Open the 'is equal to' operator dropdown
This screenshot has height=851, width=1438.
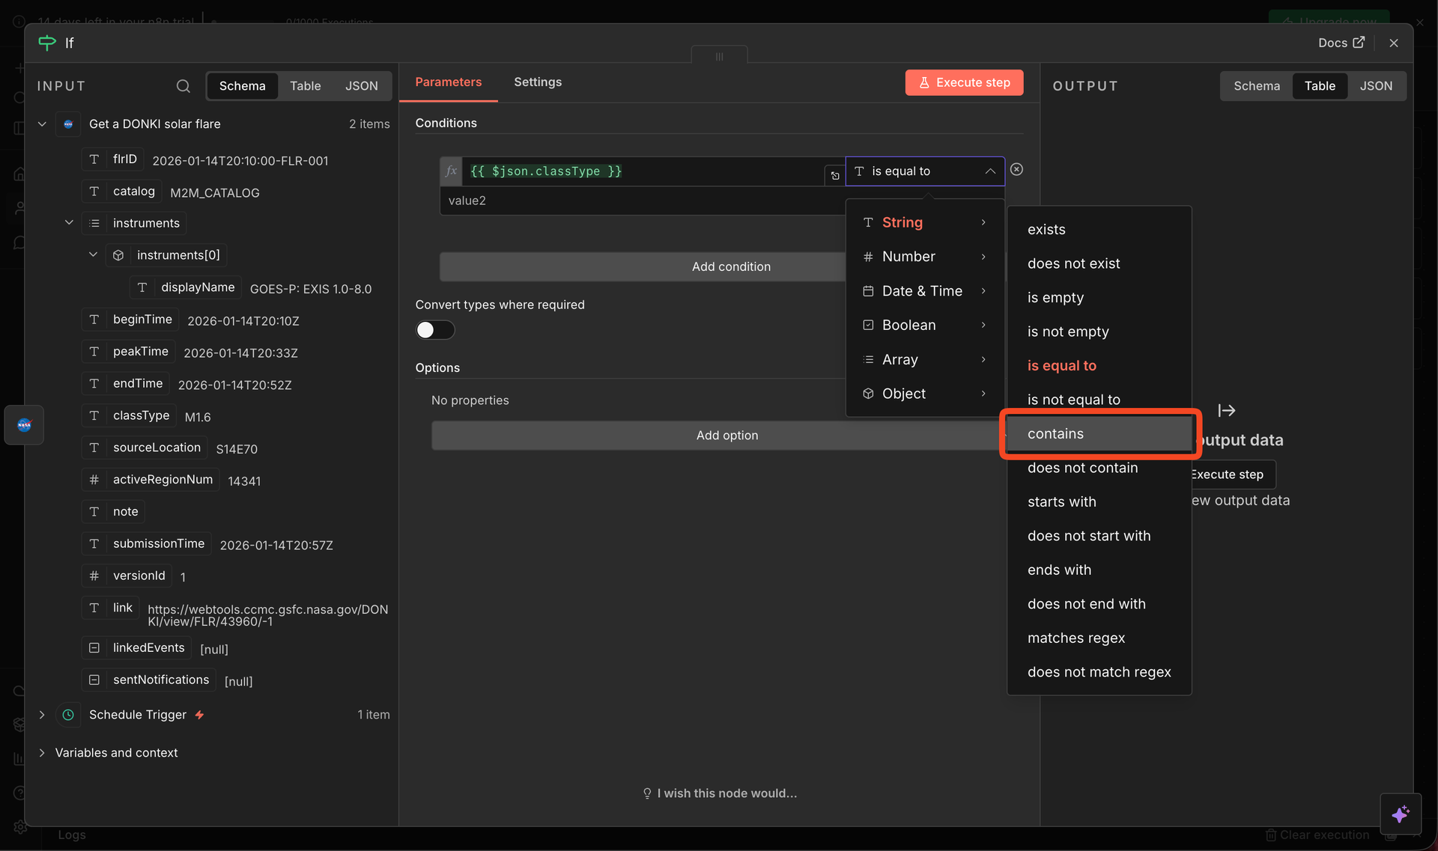coord(924,171)
